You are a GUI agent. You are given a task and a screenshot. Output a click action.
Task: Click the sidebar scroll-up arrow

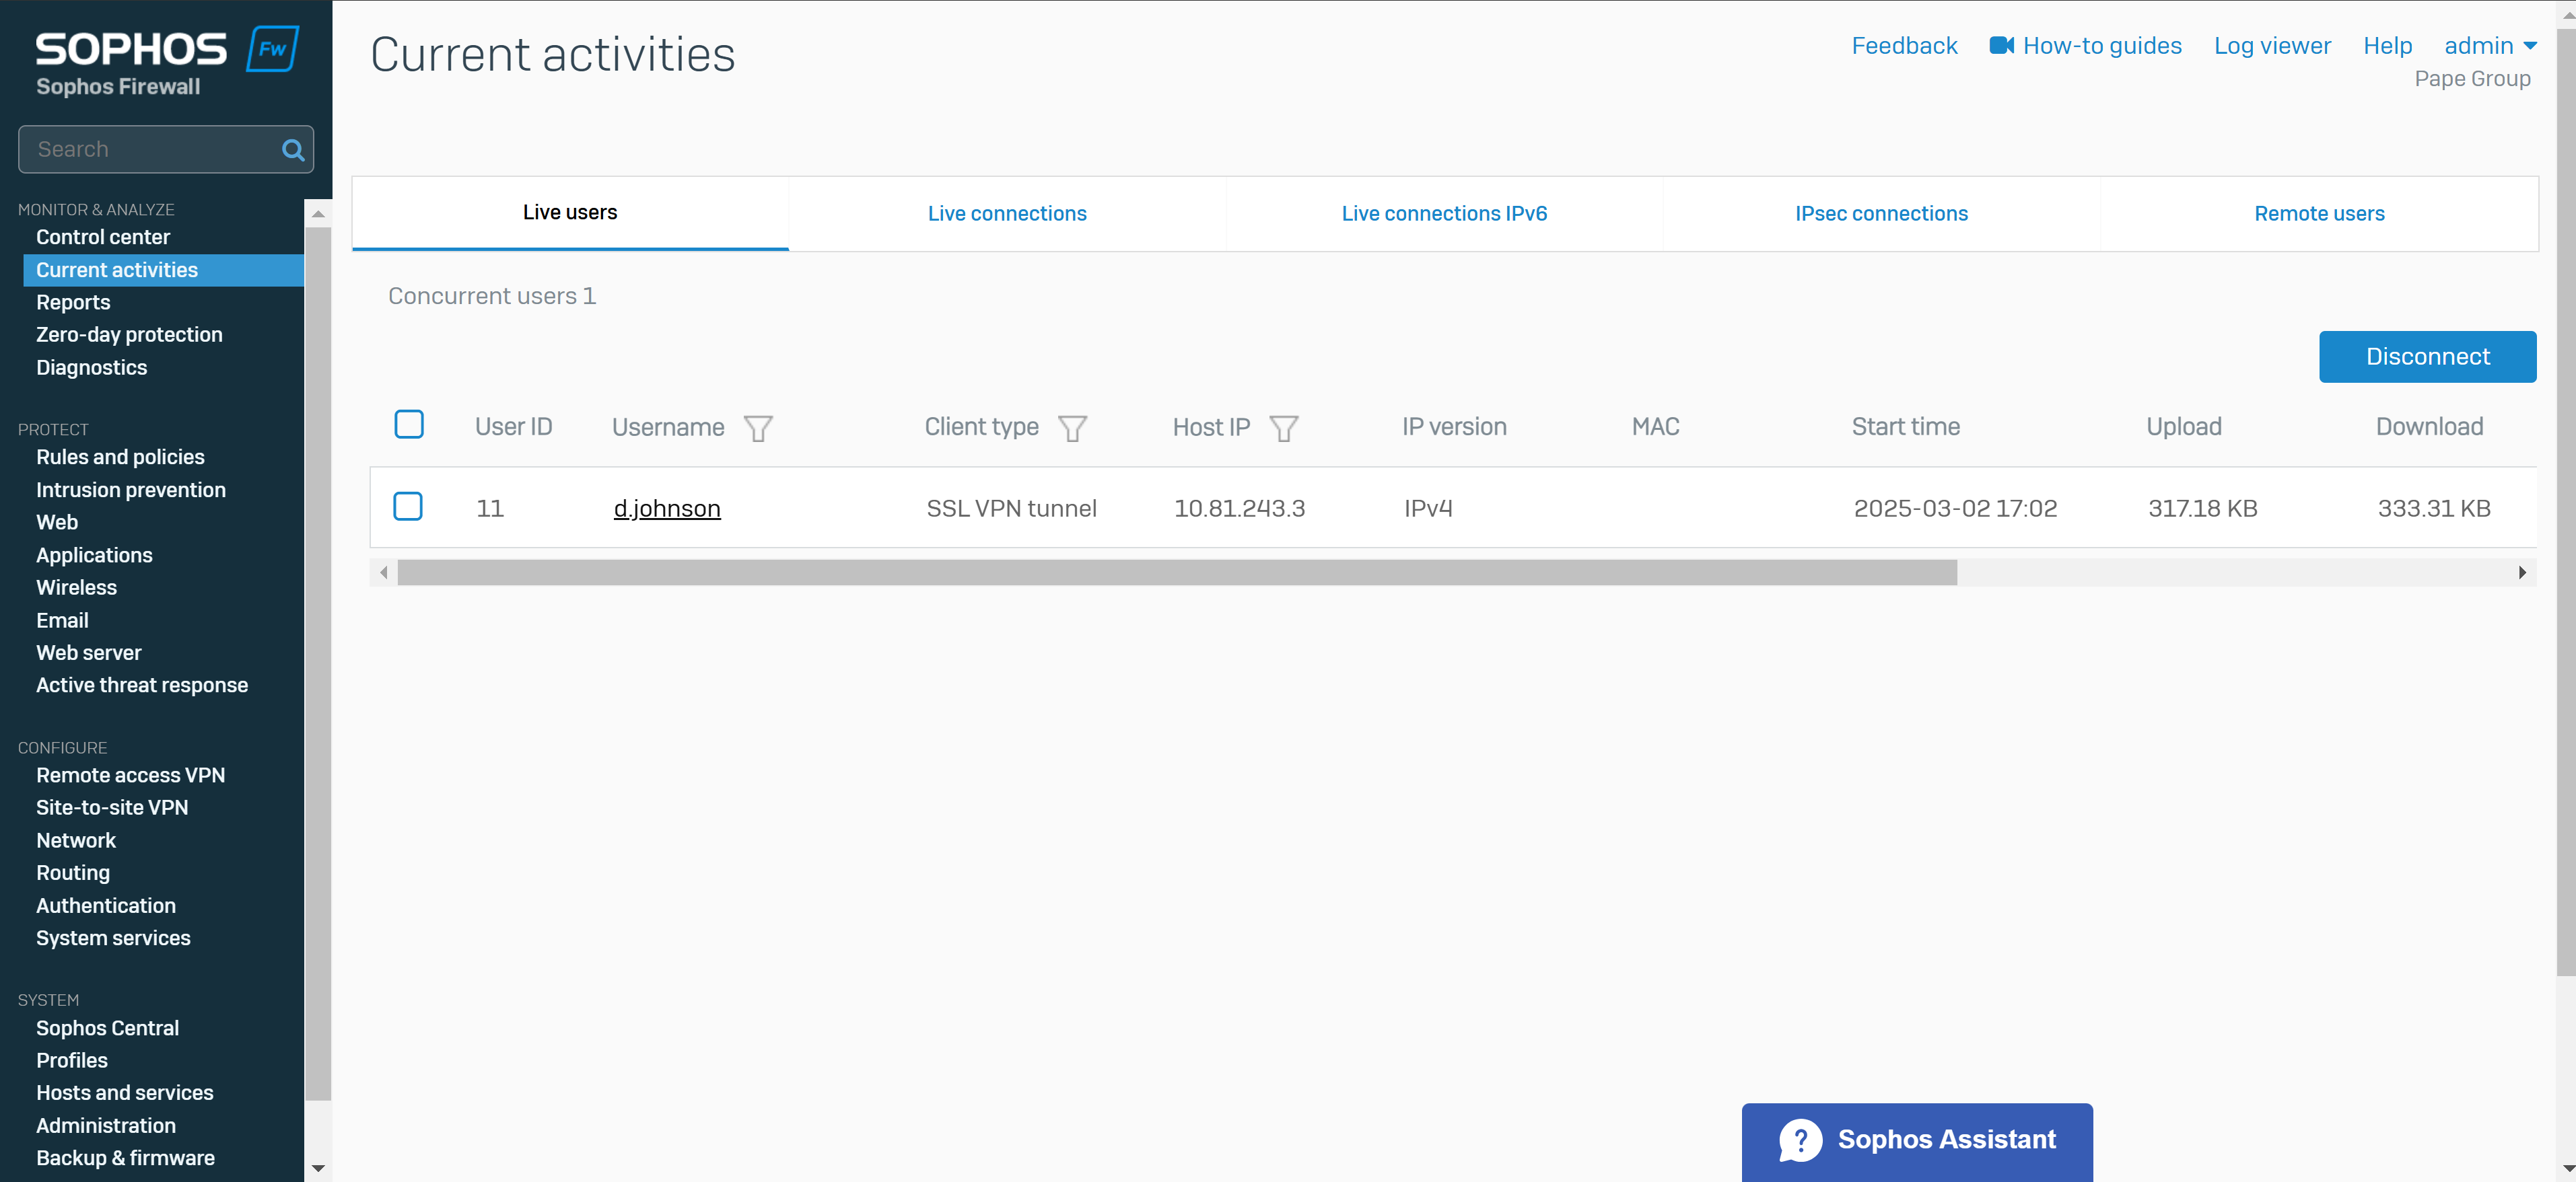pos(318,213)
